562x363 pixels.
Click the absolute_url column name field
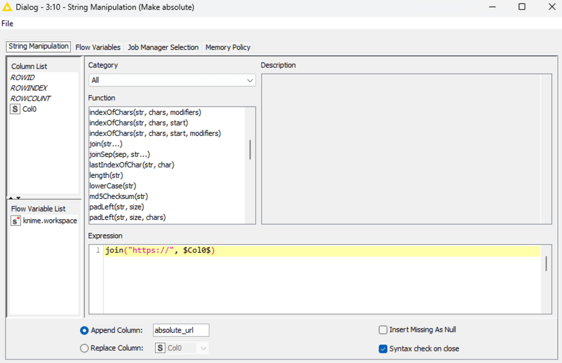(181, 330)
